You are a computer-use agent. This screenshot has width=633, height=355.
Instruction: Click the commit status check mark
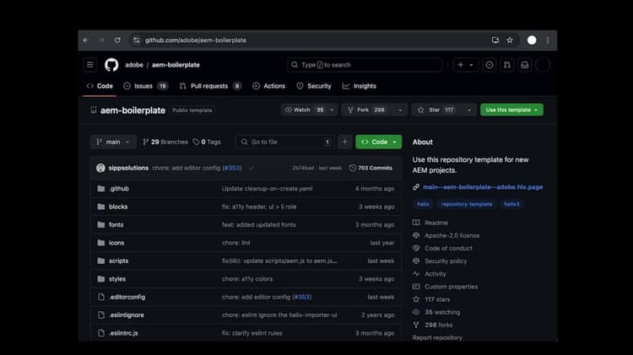click(x=252, y=168)
